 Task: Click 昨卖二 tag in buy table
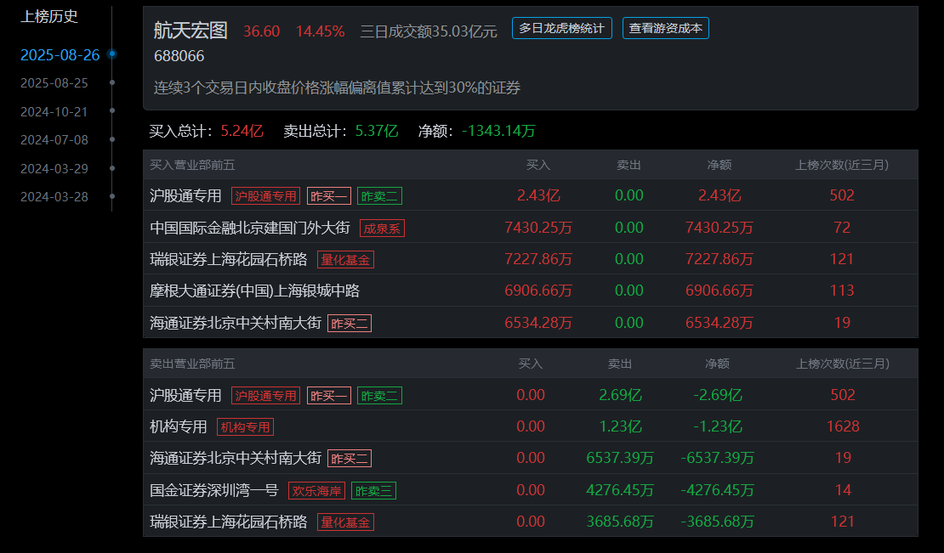point(379,196)
